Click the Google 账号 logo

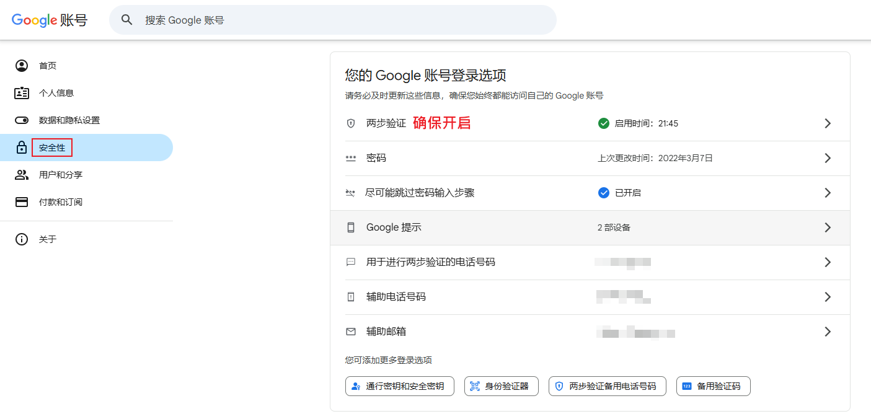[50, 20]
